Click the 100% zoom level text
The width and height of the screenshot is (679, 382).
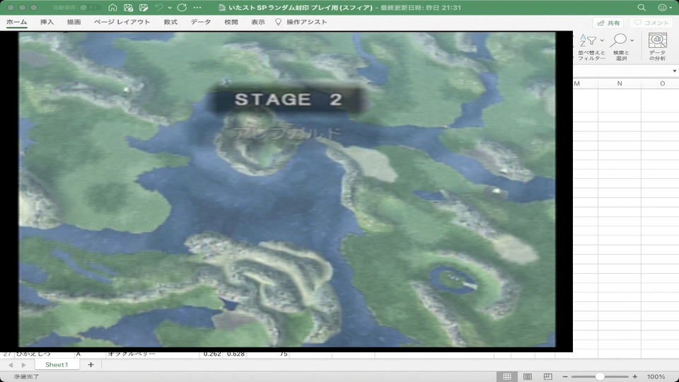[656, 377]
